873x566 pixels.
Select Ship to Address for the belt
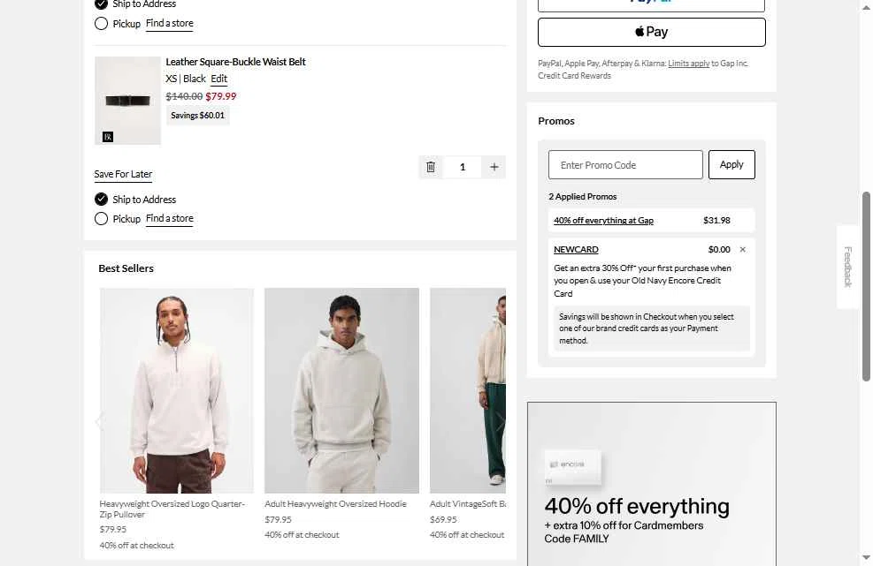102,200
